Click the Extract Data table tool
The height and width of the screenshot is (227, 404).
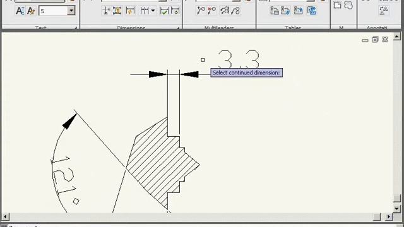[311, 11]
